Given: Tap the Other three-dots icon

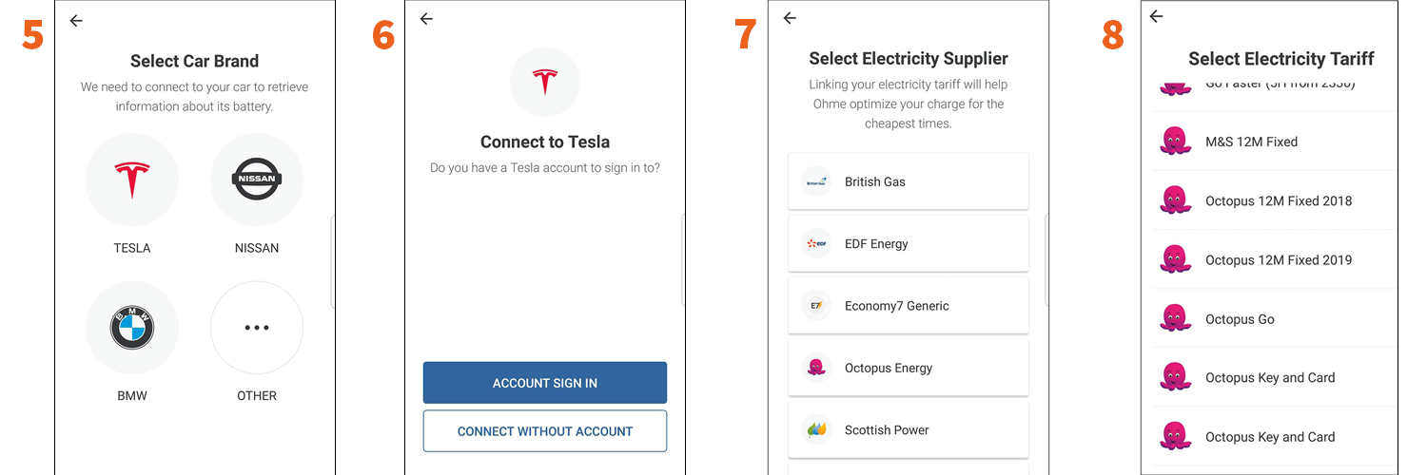Looking at the screenshot, I should (257, 328).
